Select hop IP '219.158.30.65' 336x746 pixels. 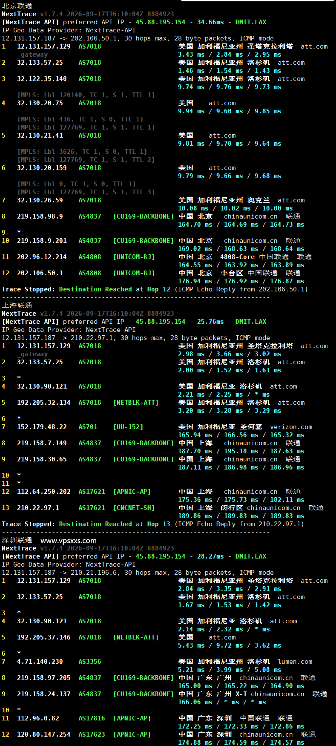(42, 459)
